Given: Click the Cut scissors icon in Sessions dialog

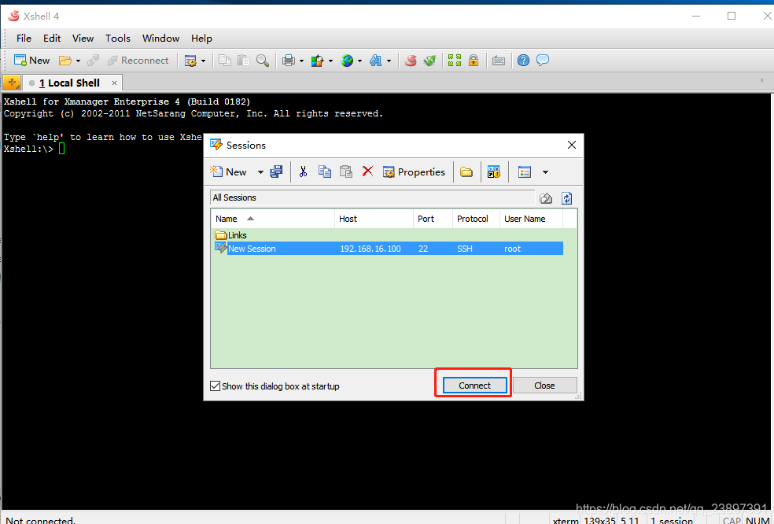Looking at the screenshot, I should click(x=303, y=172).
